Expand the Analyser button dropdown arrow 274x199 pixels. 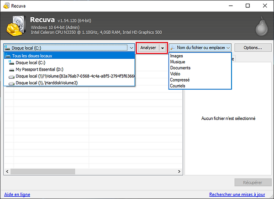click(163, 48)
